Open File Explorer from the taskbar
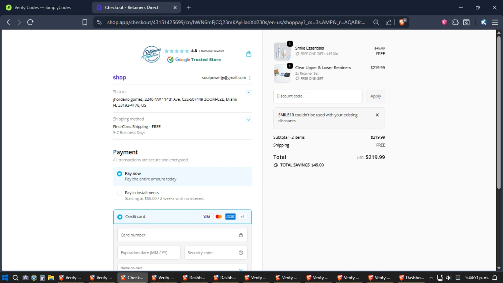This screenshot has height=283, width=503. [x=51, y=278]
